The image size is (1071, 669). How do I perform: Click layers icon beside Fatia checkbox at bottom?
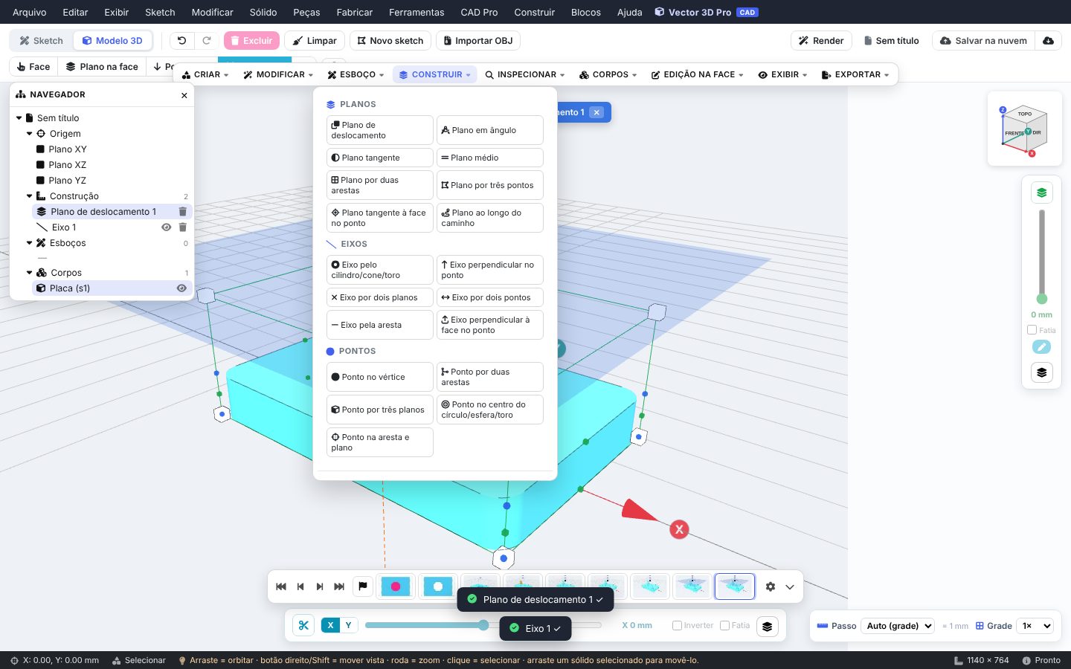(768, 626)
